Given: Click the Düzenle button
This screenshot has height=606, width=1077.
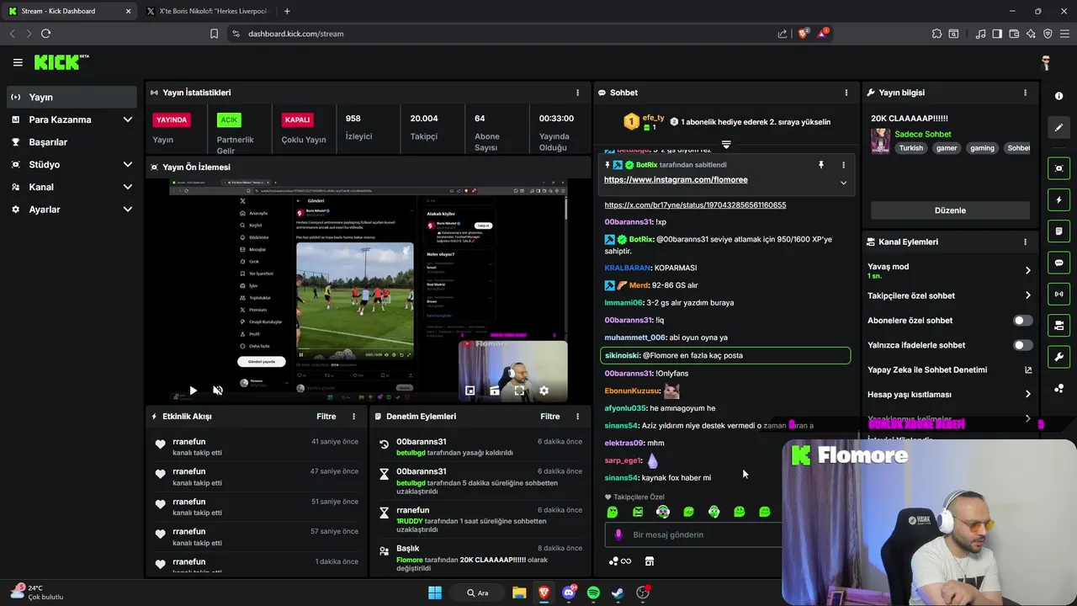Looking at the screenshot, I should pos(950,210).
